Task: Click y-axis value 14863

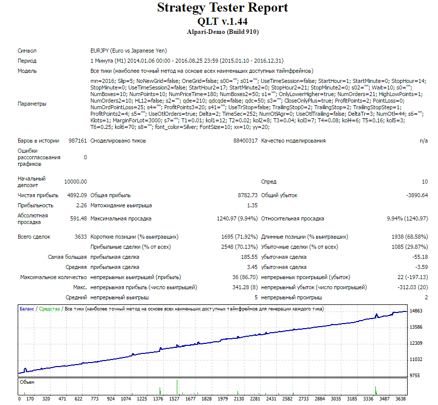Action: (x=416, y=311)
